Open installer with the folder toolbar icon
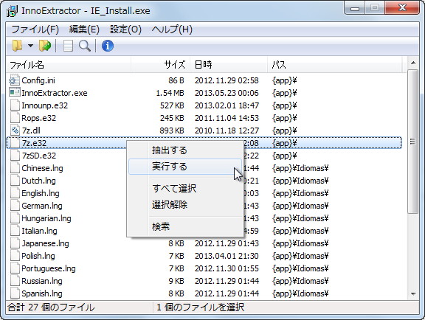 pos(17,46)
